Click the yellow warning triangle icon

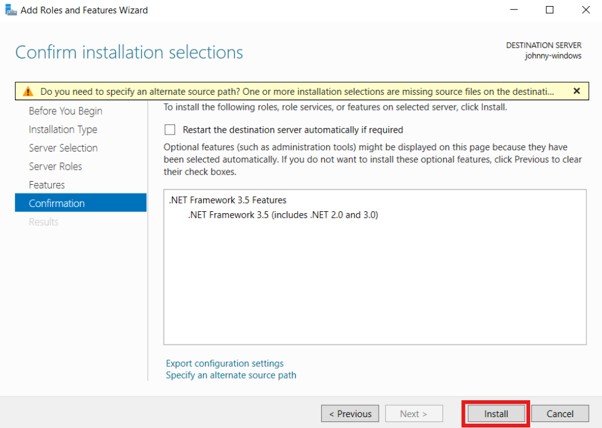click(x=28, y=91)
